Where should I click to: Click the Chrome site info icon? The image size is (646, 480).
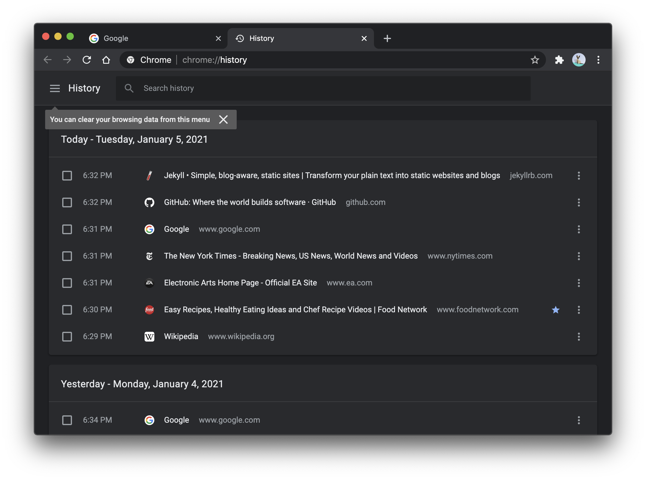point(131,60)
